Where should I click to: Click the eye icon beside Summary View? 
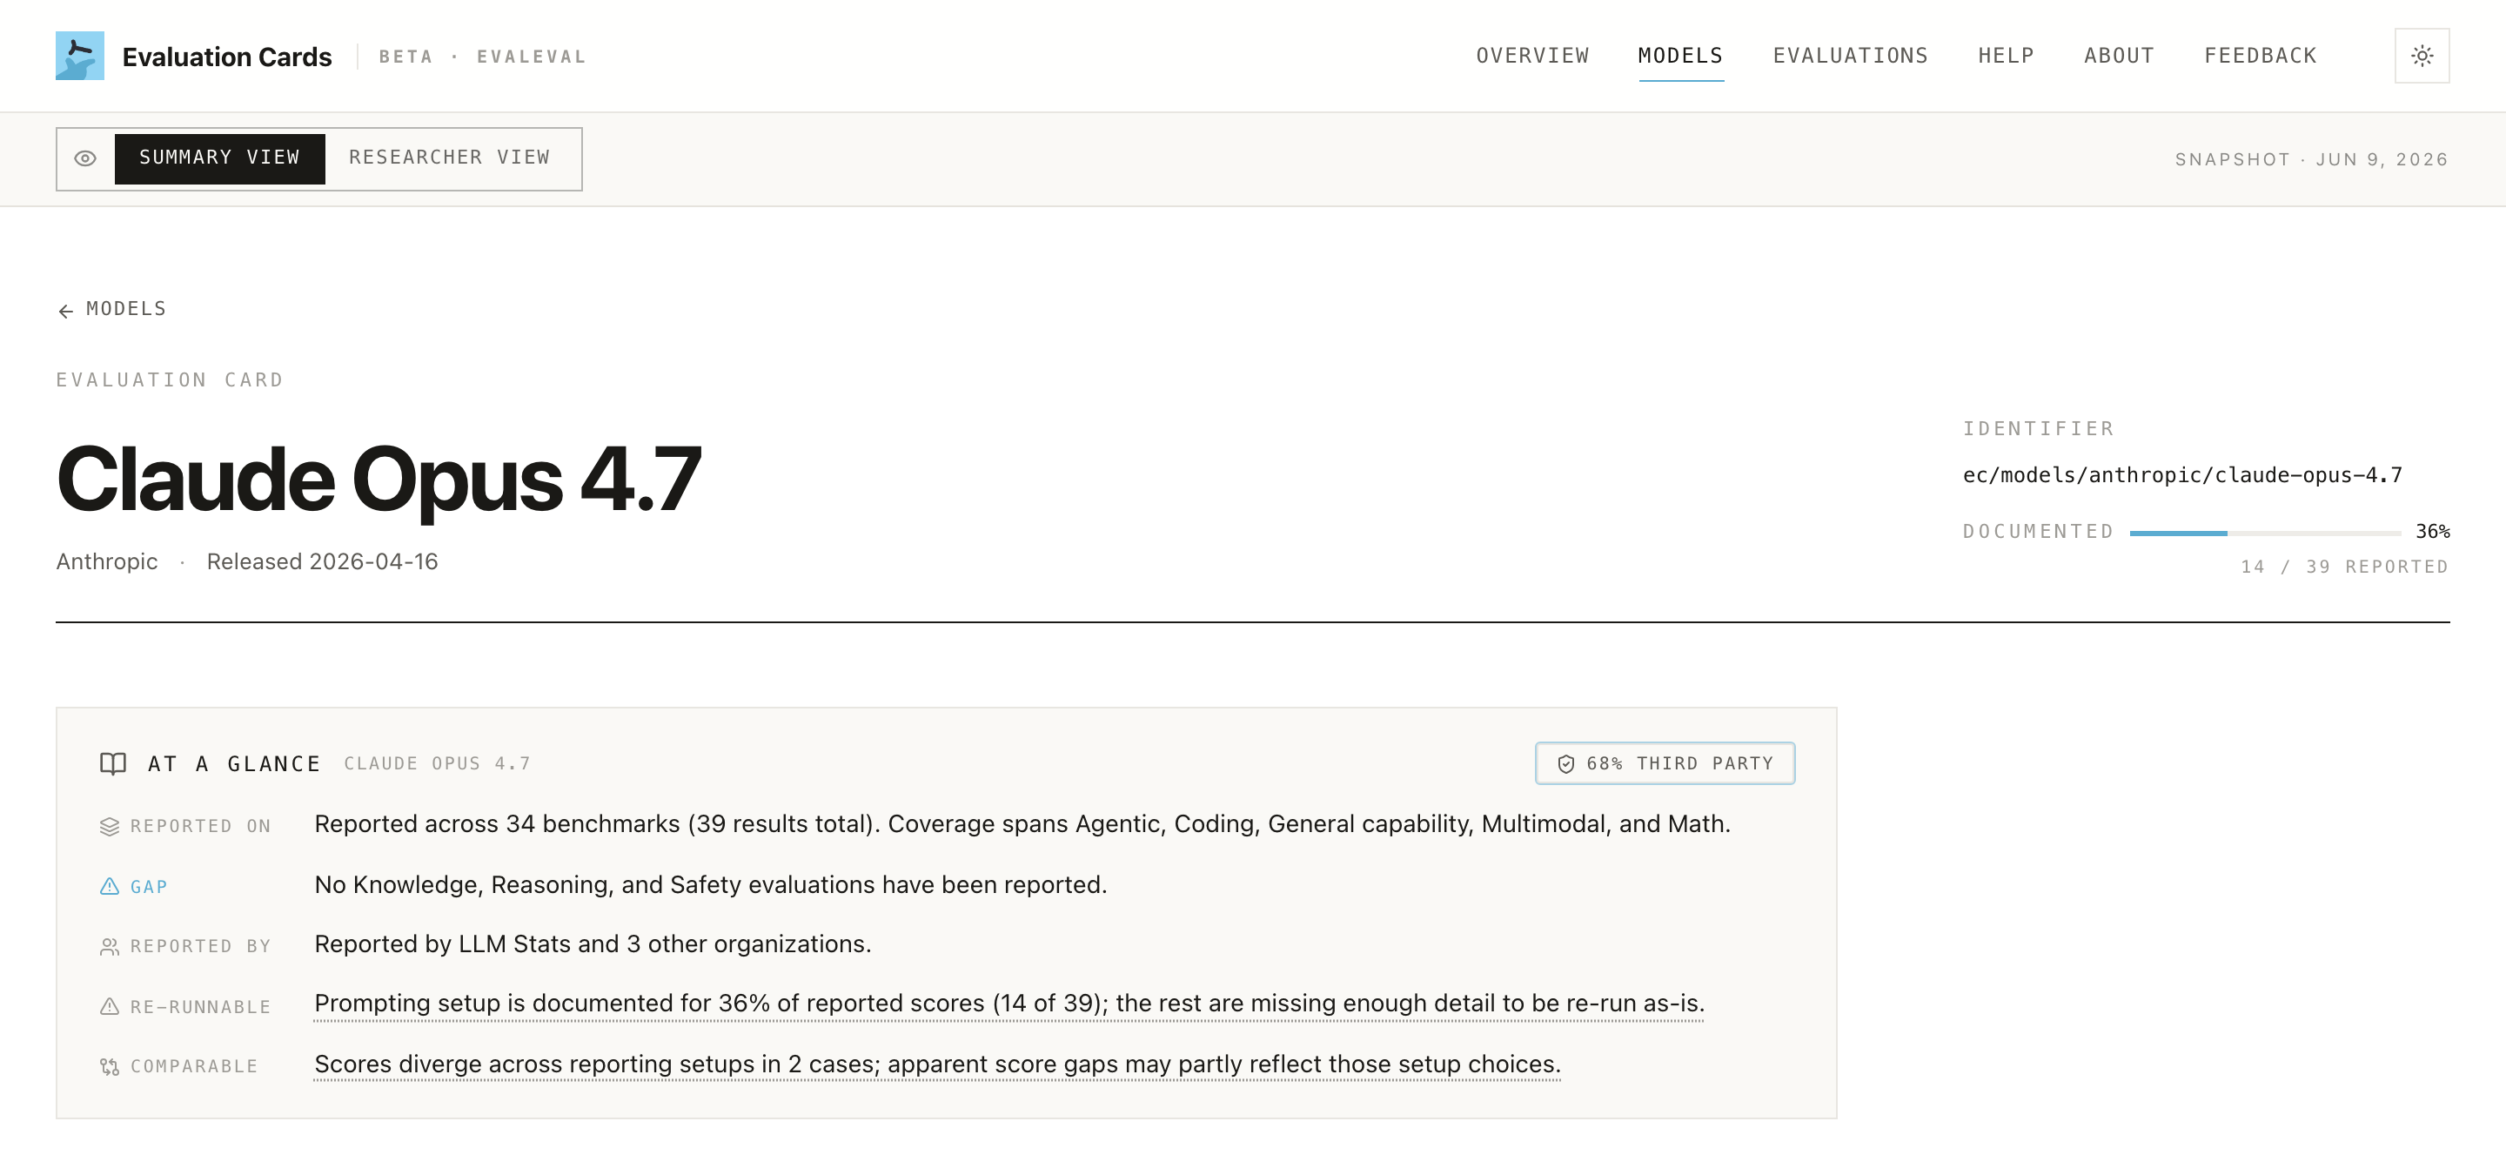(x=85, y=158)
